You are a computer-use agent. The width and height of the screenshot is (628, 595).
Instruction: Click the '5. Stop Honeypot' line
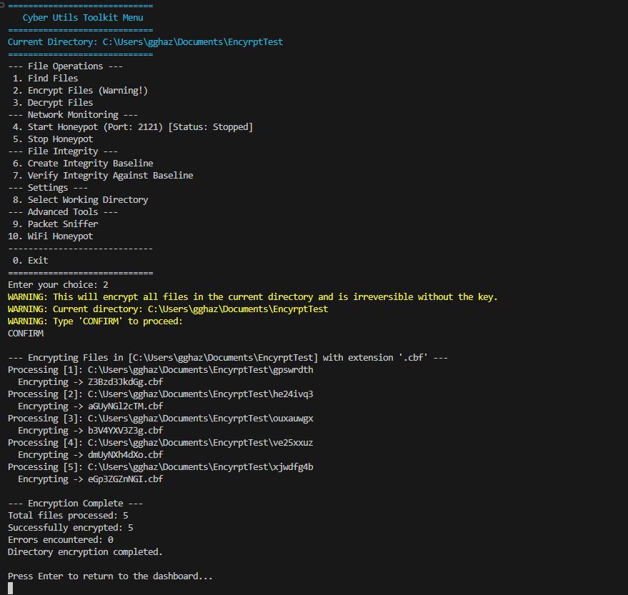[x=53, y=139]
